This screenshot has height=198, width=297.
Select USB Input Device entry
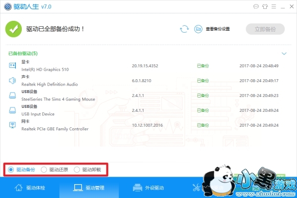point(38,114)
